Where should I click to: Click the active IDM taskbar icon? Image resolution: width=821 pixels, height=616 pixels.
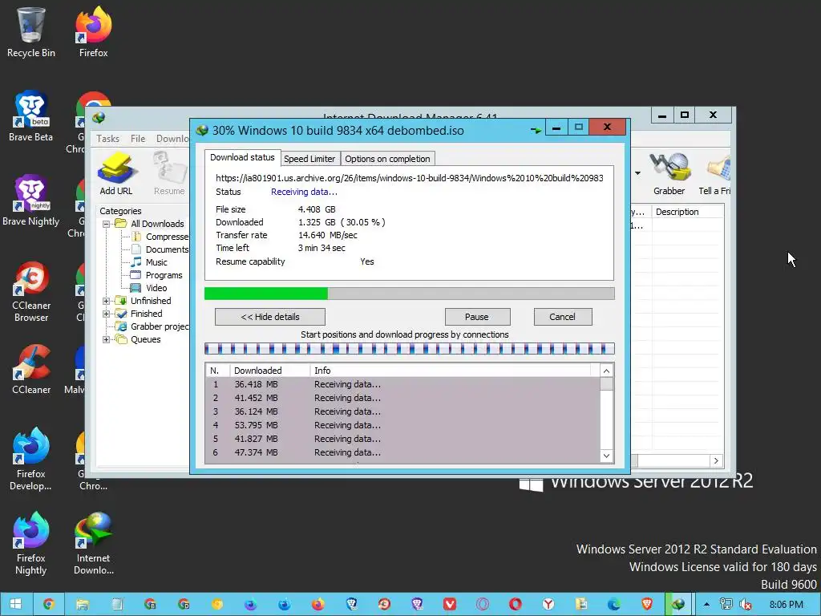point(678,605)
